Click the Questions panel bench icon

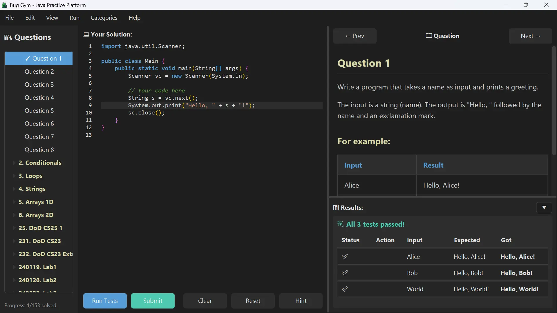(x=8, y=37)
